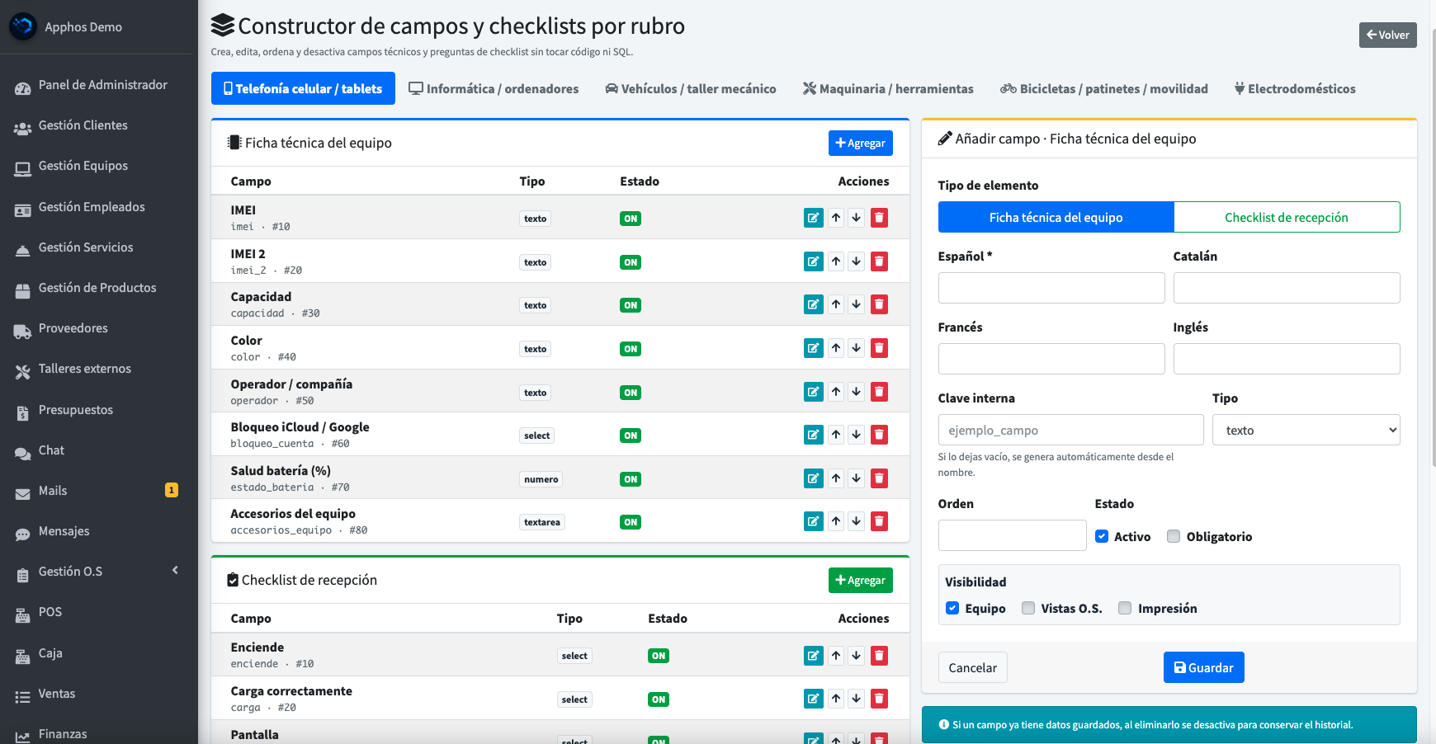Move Salud batería field up
This screenshot has width=1436, height=744.
pos(836,478)
